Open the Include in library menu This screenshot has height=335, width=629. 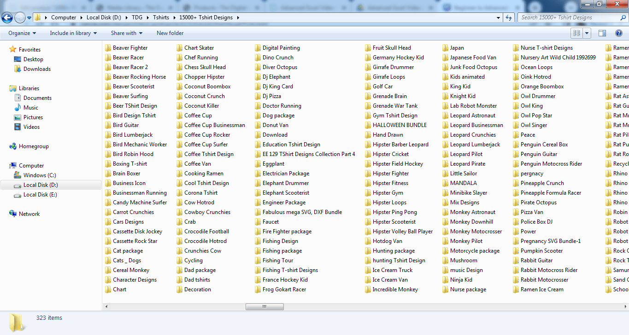73,33
